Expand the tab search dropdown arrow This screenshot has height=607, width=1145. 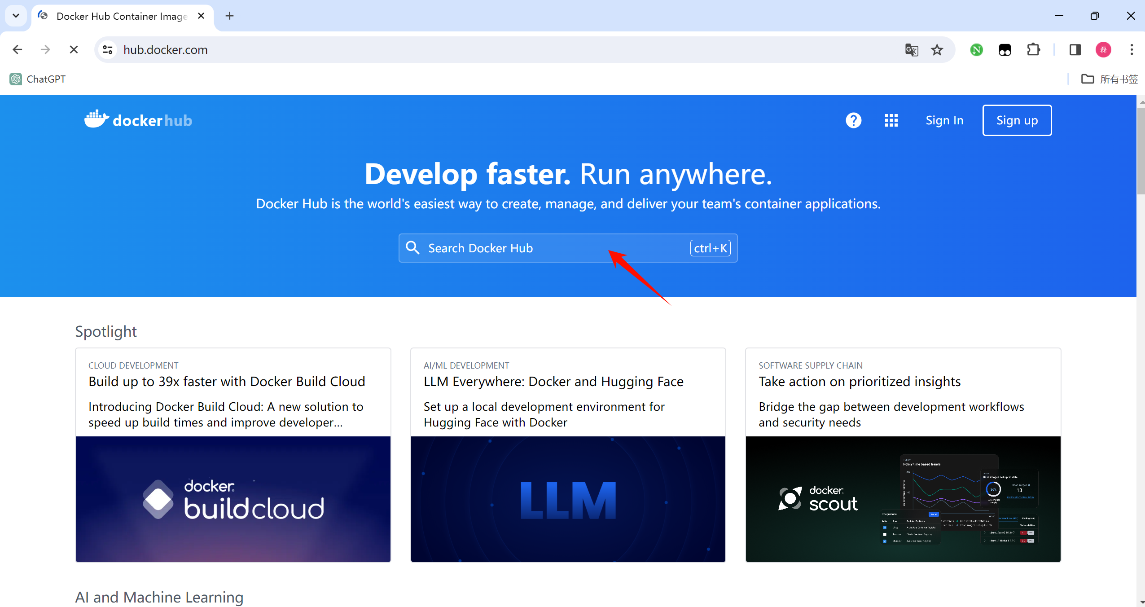click(x=16, y=16)
